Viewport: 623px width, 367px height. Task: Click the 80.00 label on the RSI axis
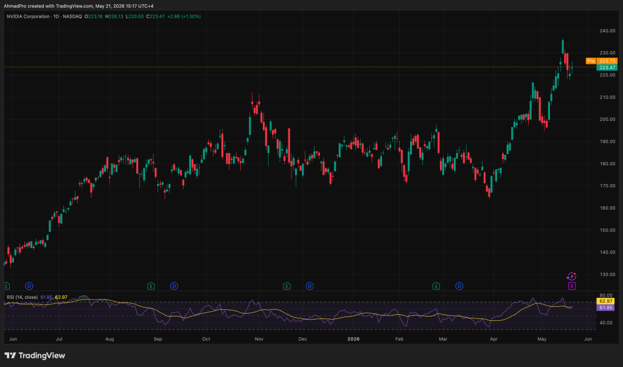pos(606,295)
